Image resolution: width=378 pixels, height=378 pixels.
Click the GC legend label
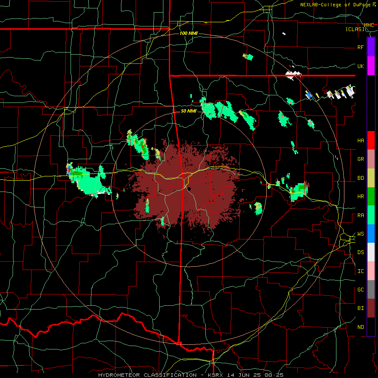point(360,290)
